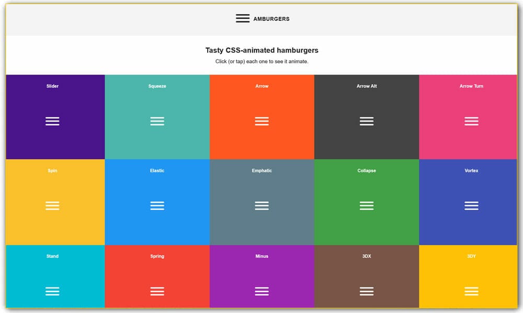523x313 pixels.
Task: Toggle the Squeeze hamburger icon
Action: point(157,121)
